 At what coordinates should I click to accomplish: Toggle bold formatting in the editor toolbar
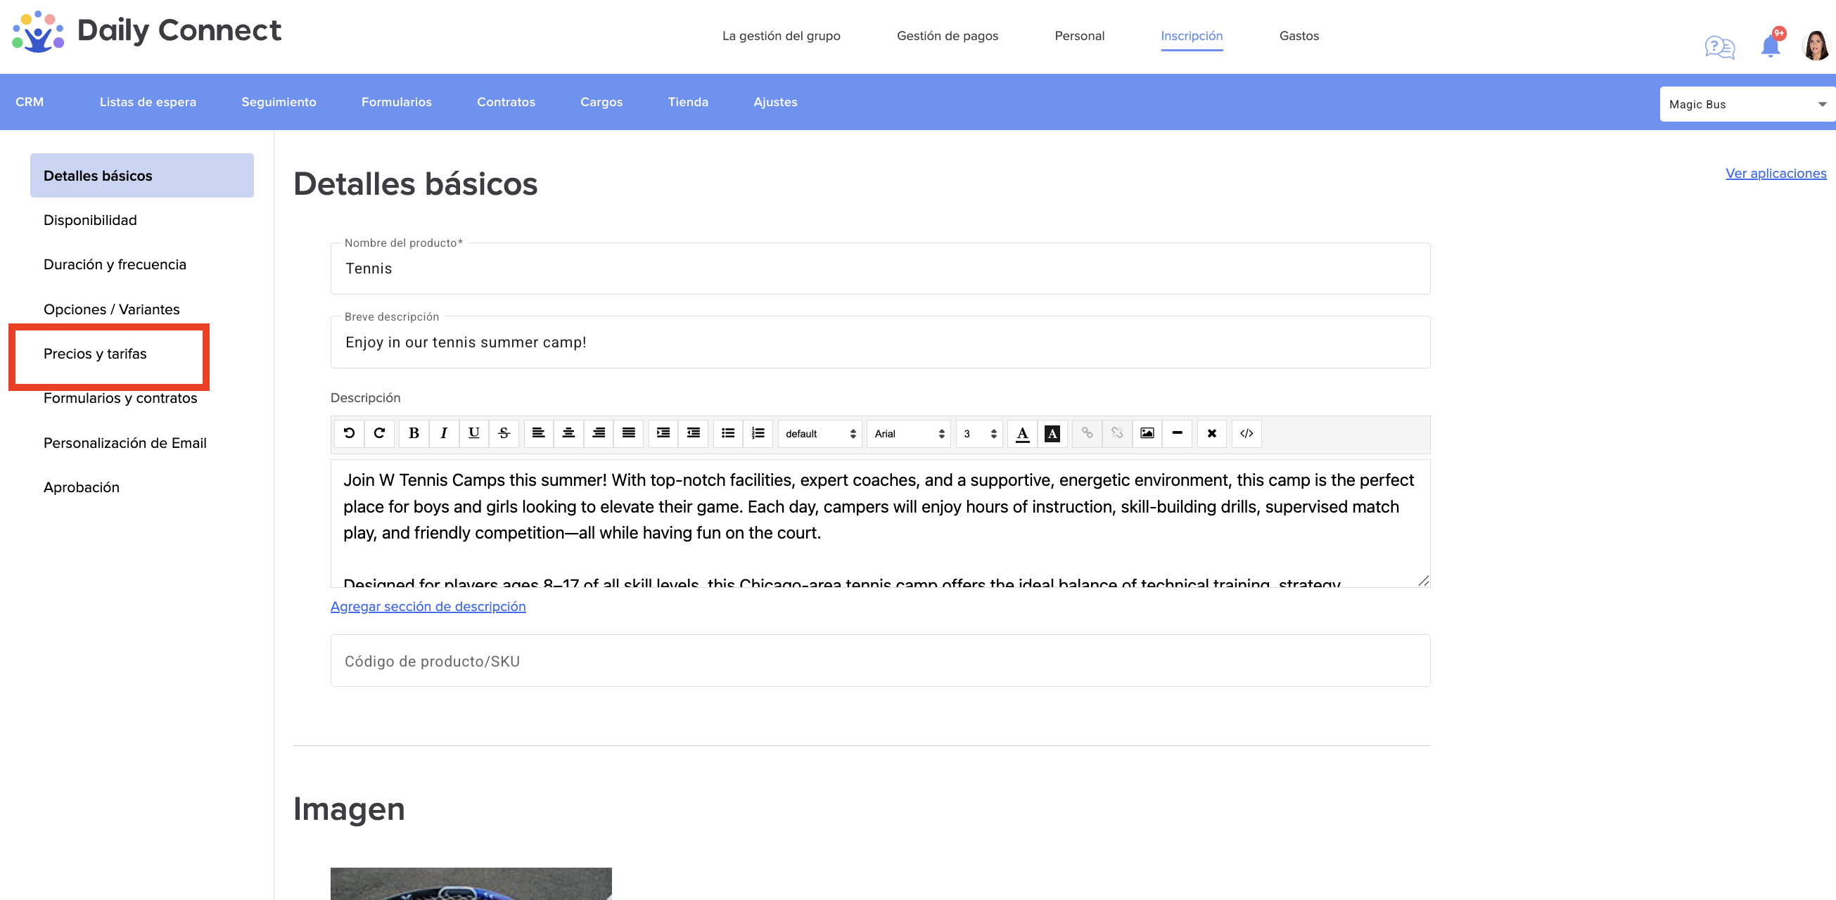pyautogui.click(x=414, y=433)
